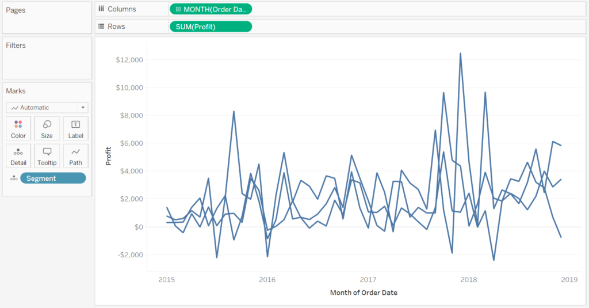This screenshot has width=589, height=308.
Task: Expand the MONTH(Order Date) pill plus sign
Action: point(178,9)
